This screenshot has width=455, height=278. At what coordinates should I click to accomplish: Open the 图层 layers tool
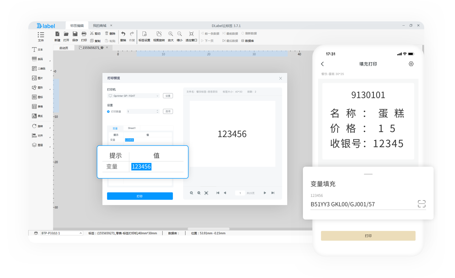(x=37, y=145)
